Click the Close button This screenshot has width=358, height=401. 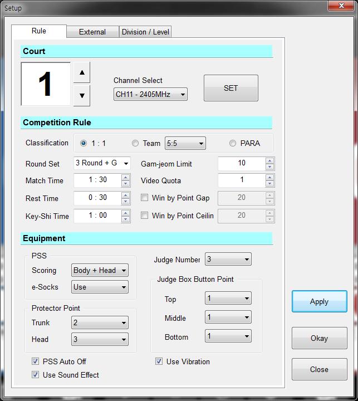tap(320, 369)
